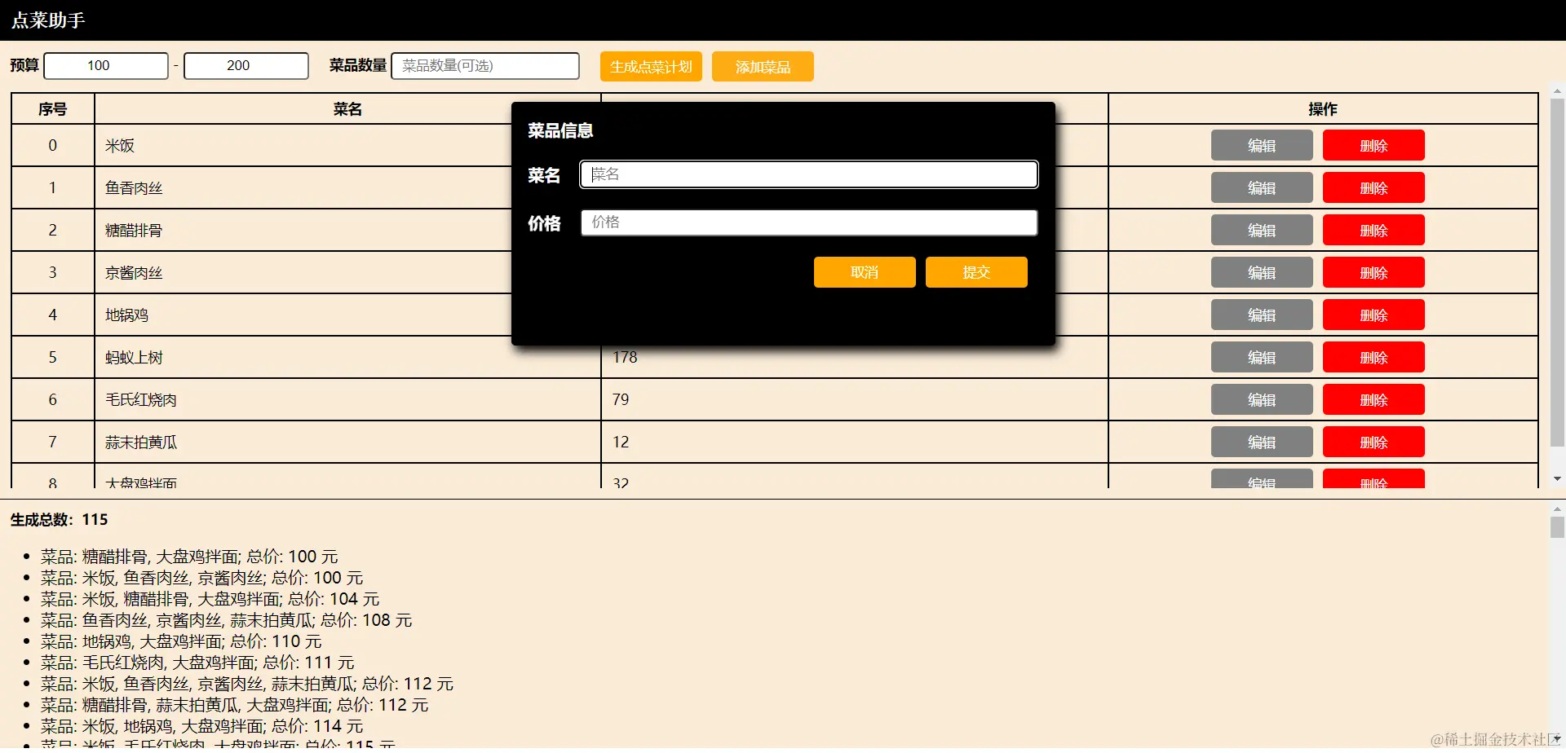This screenshot has width=1566, height=753.
Task: Click the 添加菜品 button
Action: pyautogui.click(x=763, y=67)
